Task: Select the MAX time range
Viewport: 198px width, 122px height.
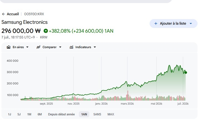Action: point(111,114)
